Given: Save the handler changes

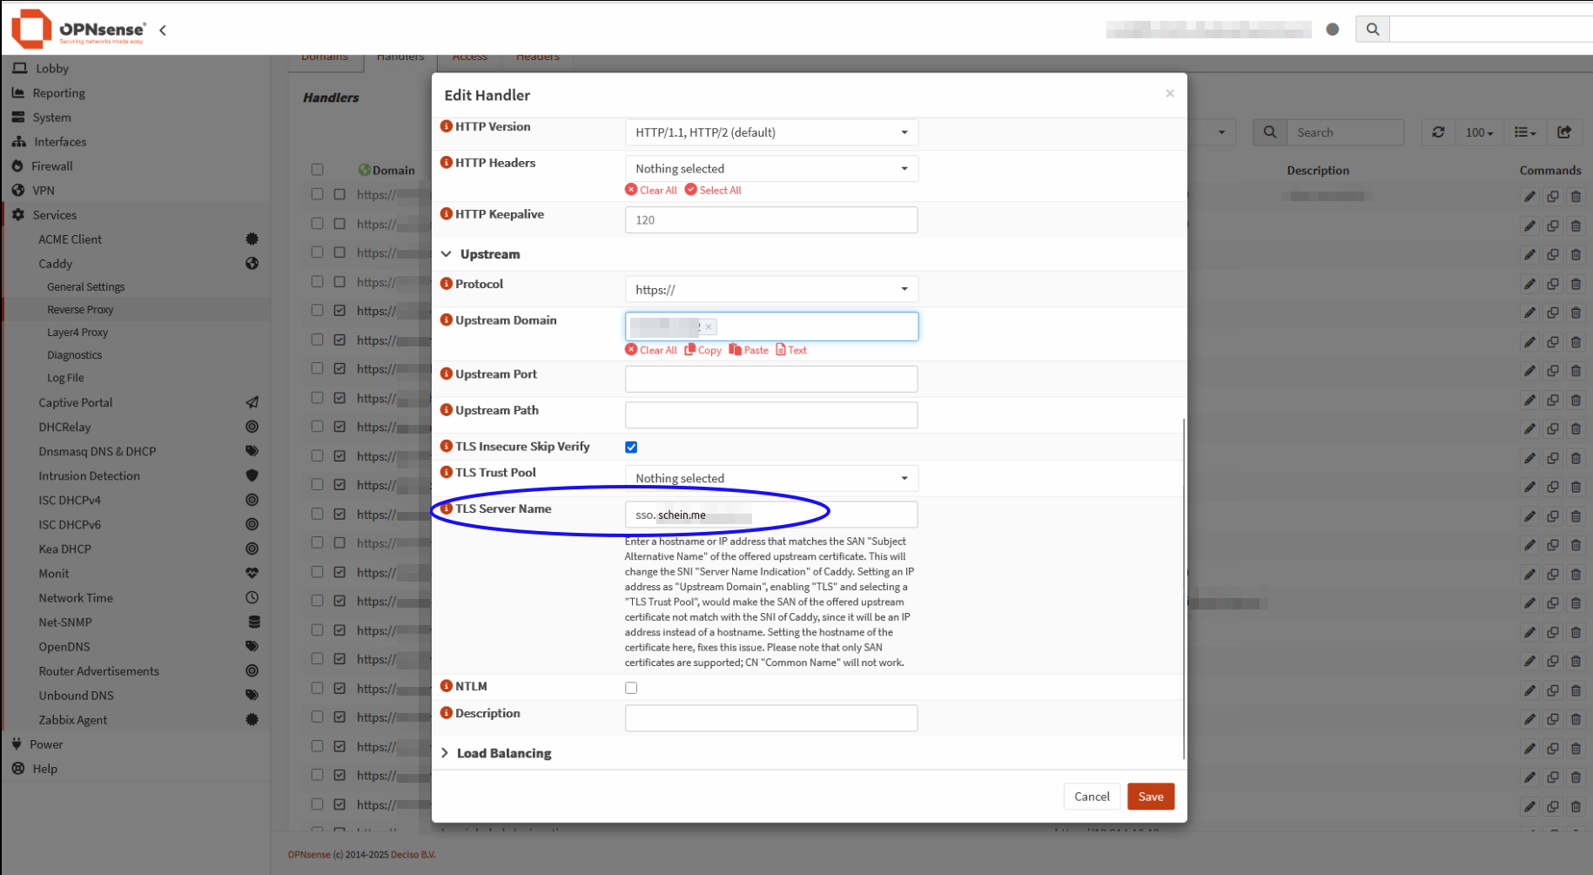Looking at the screenshot, I should (x=1150, y=797).
